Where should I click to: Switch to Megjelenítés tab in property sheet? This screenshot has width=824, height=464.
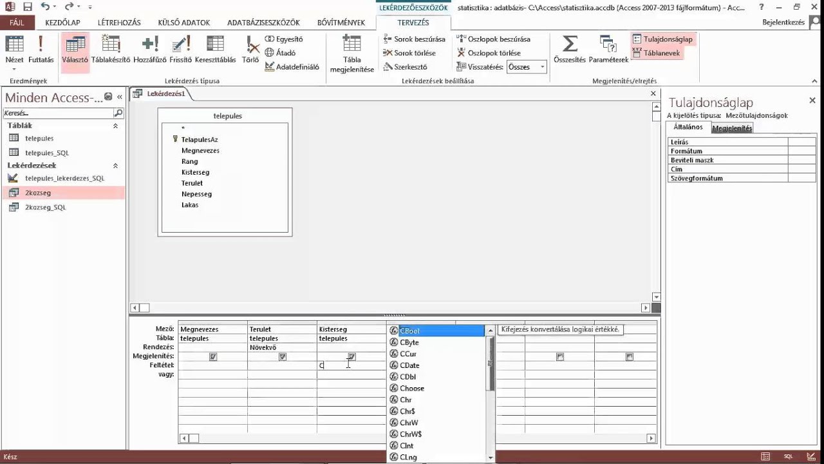click(x=732, y=128)
